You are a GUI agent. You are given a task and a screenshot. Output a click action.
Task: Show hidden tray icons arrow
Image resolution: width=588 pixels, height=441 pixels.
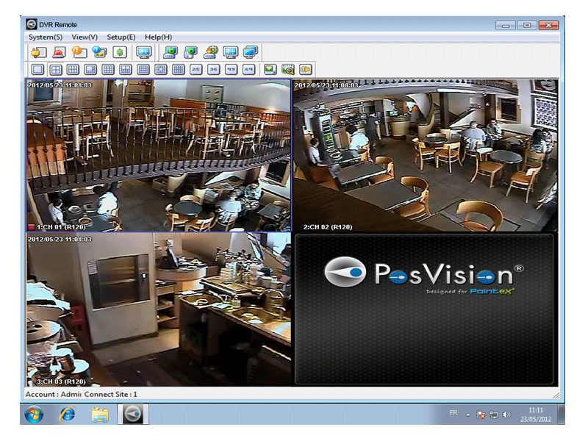pos(468,415)
